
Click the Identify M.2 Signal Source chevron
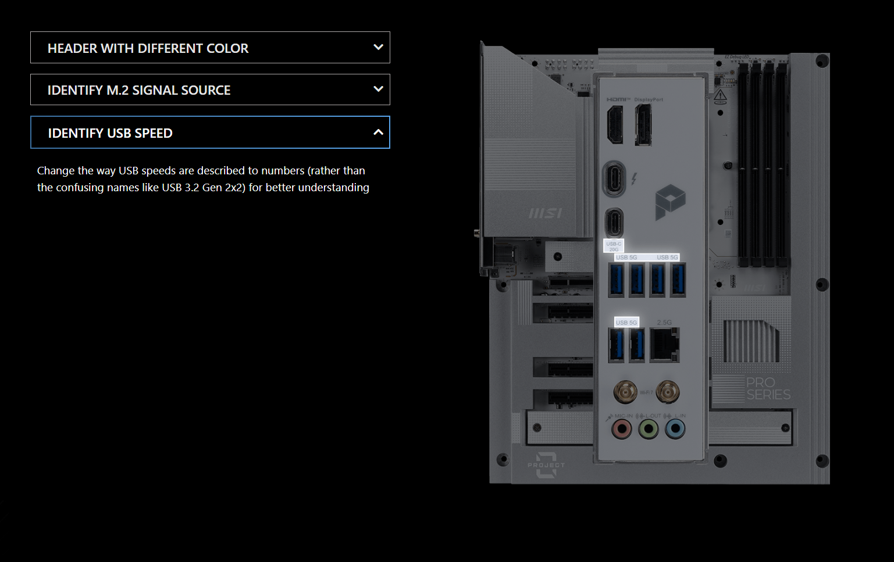(x=378, y=90)
